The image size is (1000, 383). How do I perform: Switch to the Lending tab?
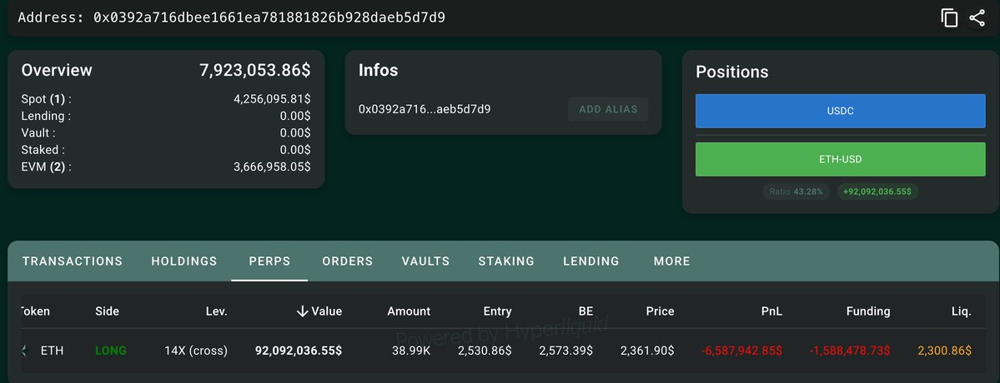(591, 261)
